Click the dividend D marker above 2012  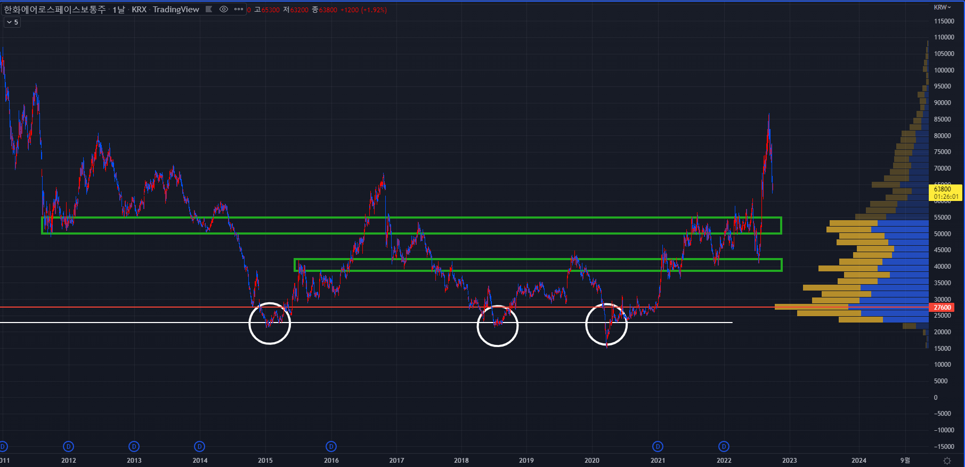[68, 446]
